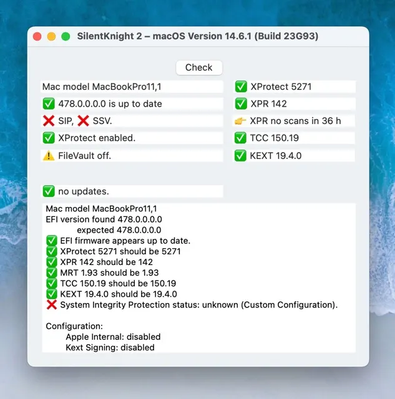The image size is (395, 399).
Task: Click the 'FileVault off.' text
Action: point(84,156)
